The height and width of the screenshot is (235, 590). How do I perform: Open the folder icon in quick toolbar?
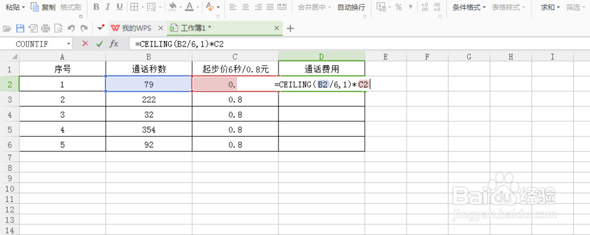pos(6,28)
